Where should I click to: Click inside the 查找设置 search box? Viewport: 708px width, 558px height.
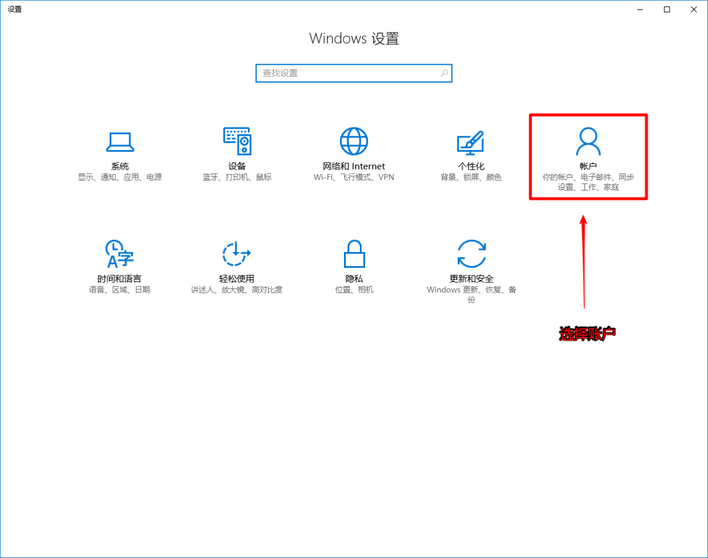point(354,73)
